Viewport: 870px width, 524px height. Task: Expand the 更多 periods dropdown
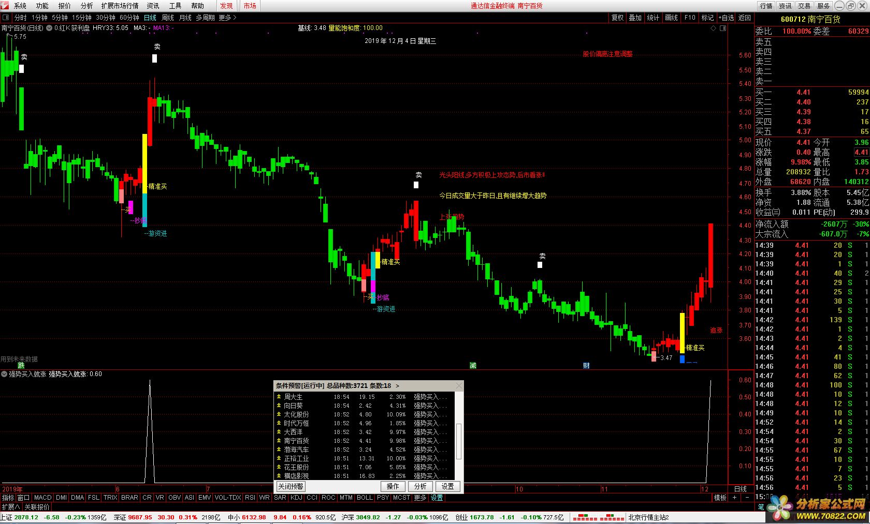pyautogui.click(x=227, y=18)
